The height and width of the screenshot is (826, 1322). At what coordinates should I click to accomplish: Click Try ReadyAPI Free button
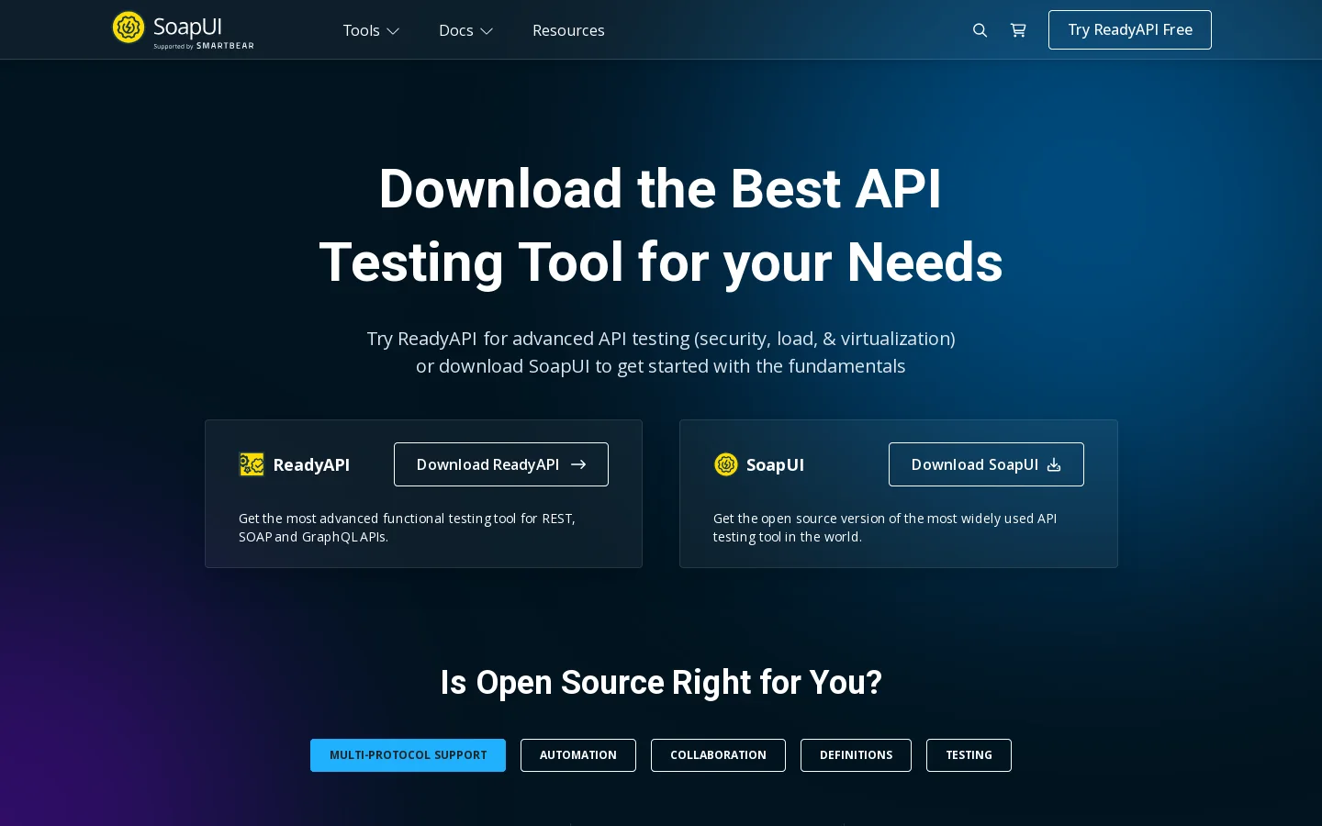click(x=1130, y=29)
